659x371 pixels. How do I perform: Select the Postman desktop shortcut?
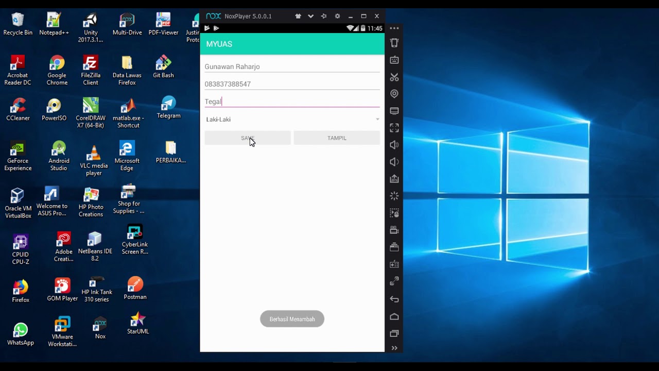click(x=135, y=288)
